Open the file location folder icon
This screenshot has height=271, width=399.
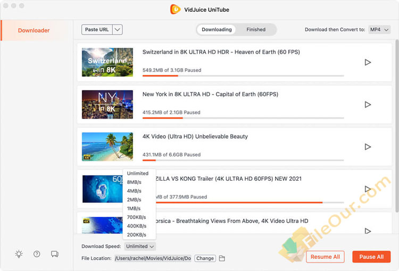[222, 258]
